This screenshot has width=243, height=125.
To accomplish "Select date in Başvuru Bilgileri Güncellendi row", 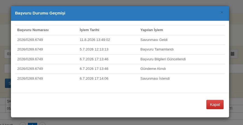I will (x=94, y=59).
